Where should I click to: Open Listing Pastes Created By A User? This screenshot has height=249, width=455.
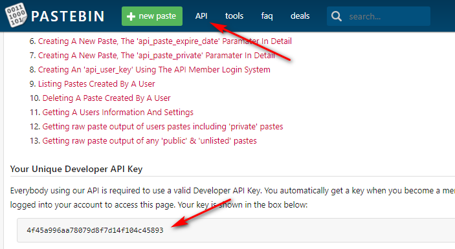click(x=96, y=84)
